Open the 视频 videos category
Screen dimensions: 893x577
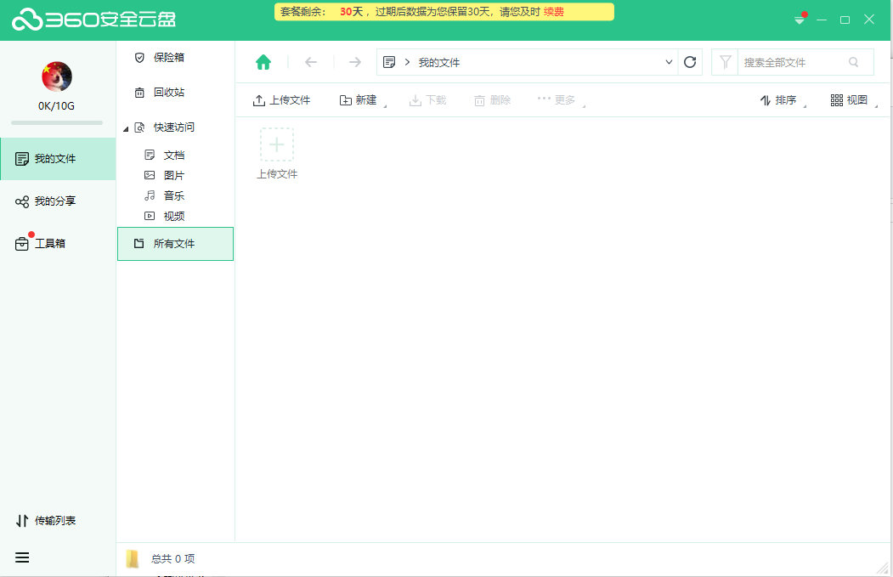pyautogui.click(x=172, y=216)
